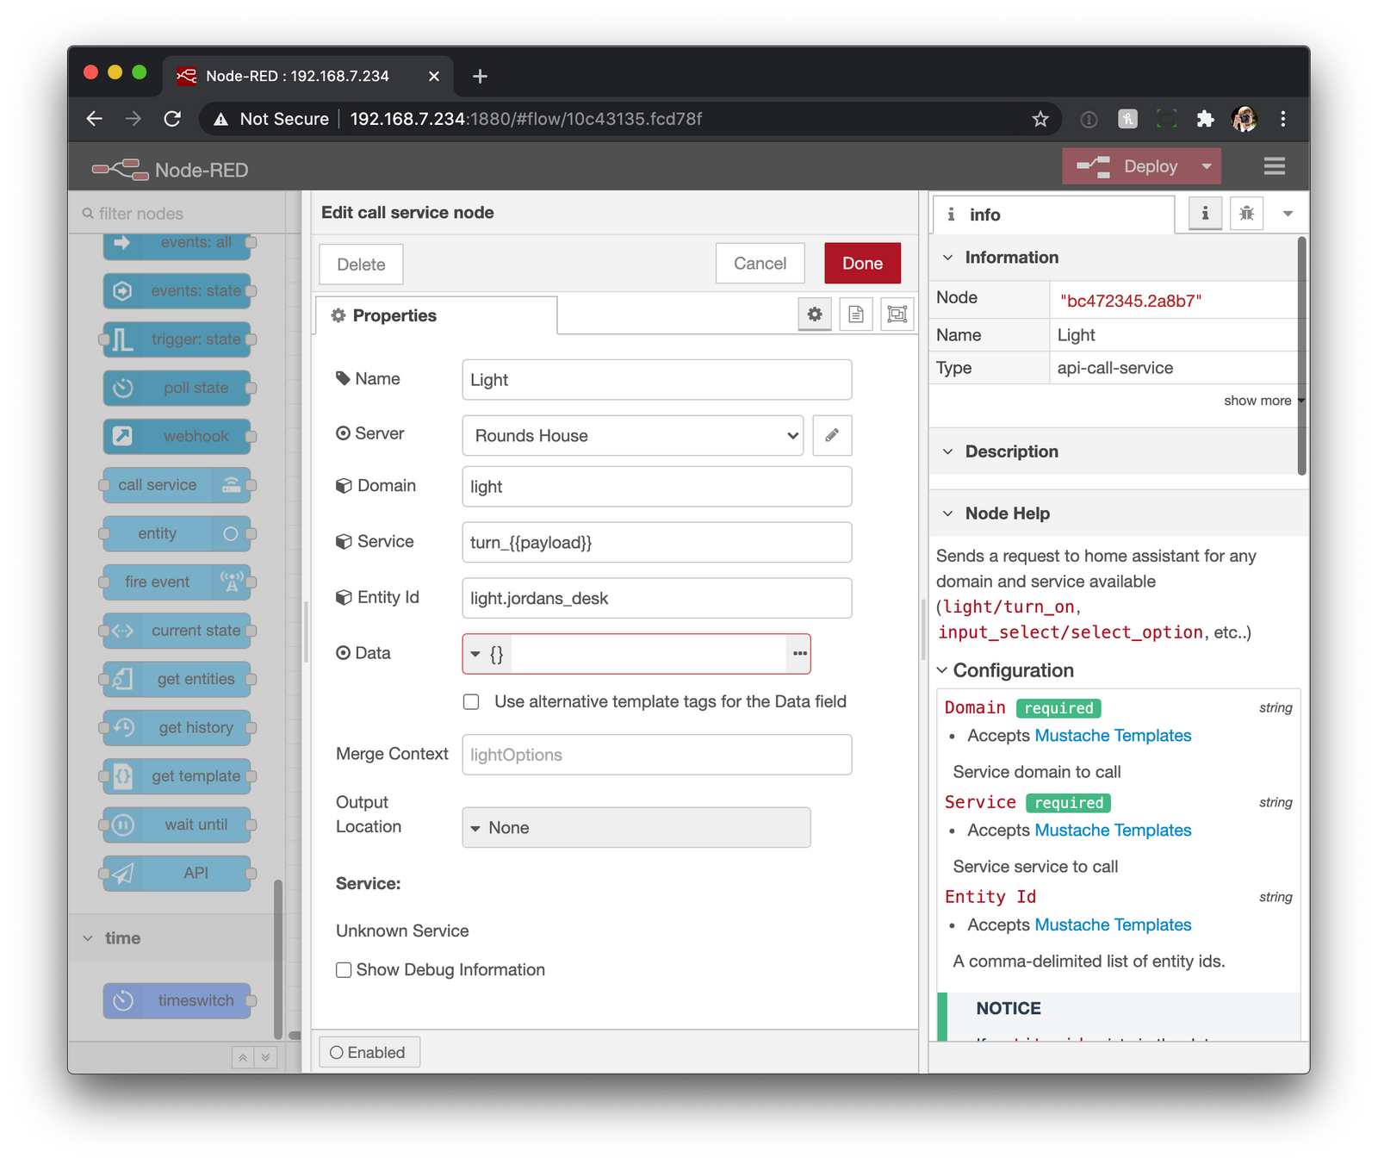Open the node description document icon

(x=855, y=314)
